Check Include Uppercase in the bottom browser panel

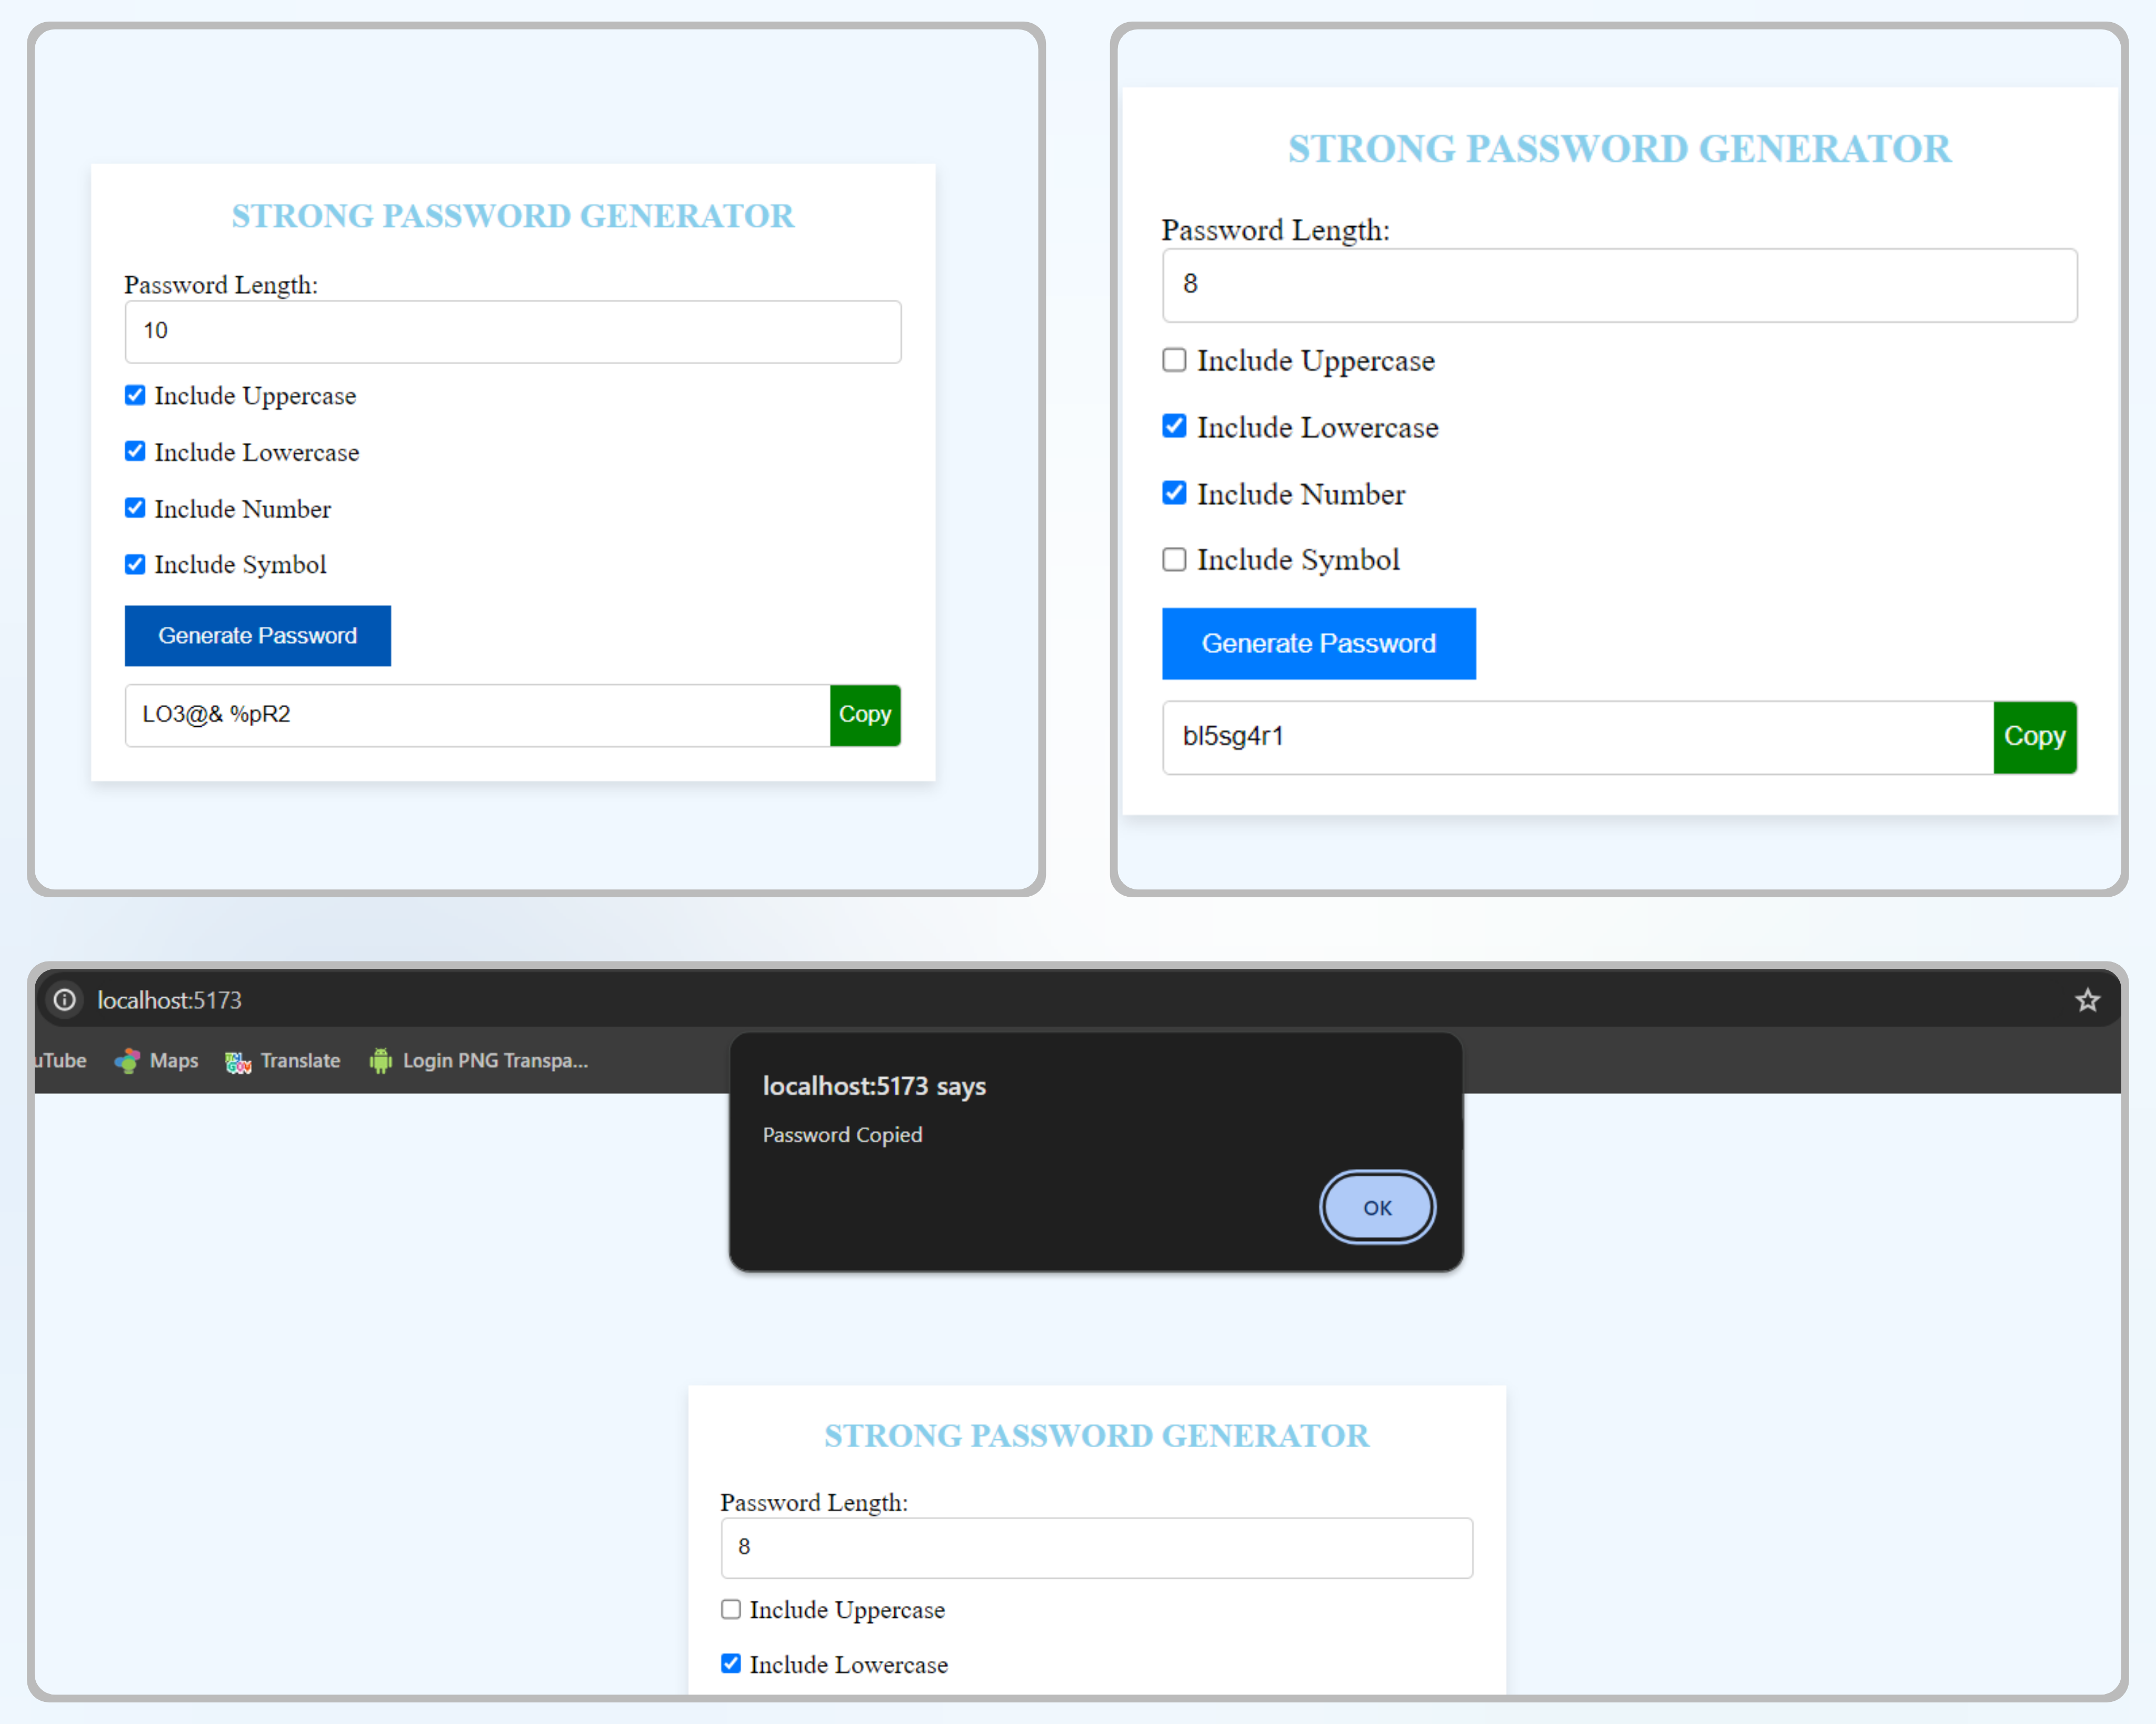point(731,1609)
